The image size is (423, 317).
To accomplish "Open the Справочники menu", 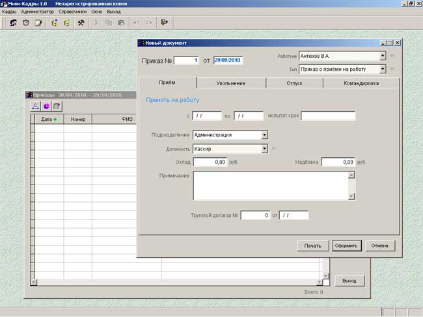I will click(x=73, y=12).
